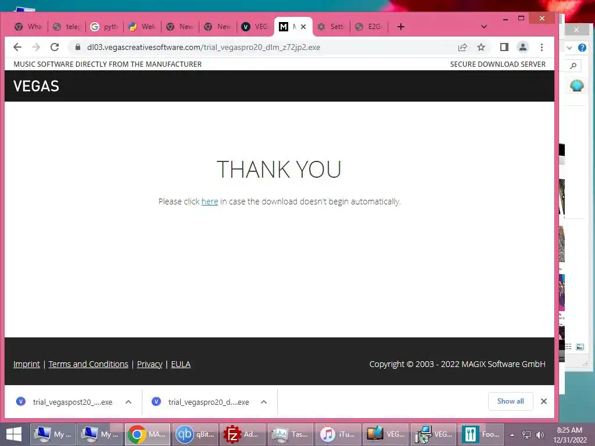This screenshot has height=446, width=595.
Task: Share this page via share icon
Action: (462, 47)
